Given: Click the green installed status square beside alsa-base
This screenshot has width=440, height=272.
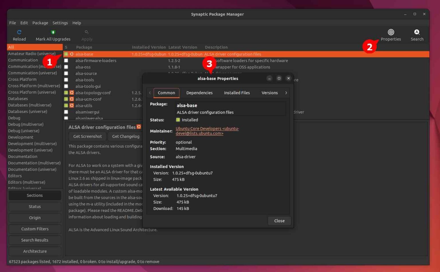Looking at the screenshot, I should pos(66,54).
